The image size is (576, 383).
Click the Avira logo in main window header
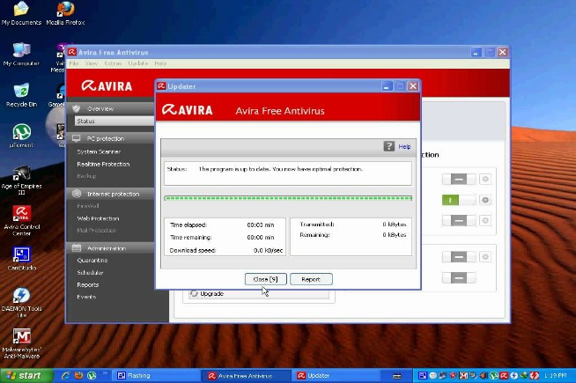(107, 86)
